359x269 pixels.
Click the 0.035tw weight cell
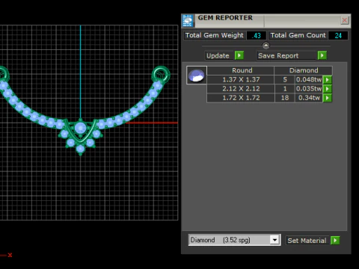pos(309,89)
